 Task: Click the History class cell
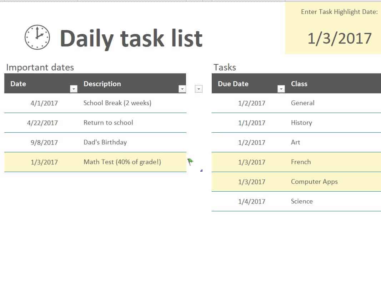(x=333, y=123)
